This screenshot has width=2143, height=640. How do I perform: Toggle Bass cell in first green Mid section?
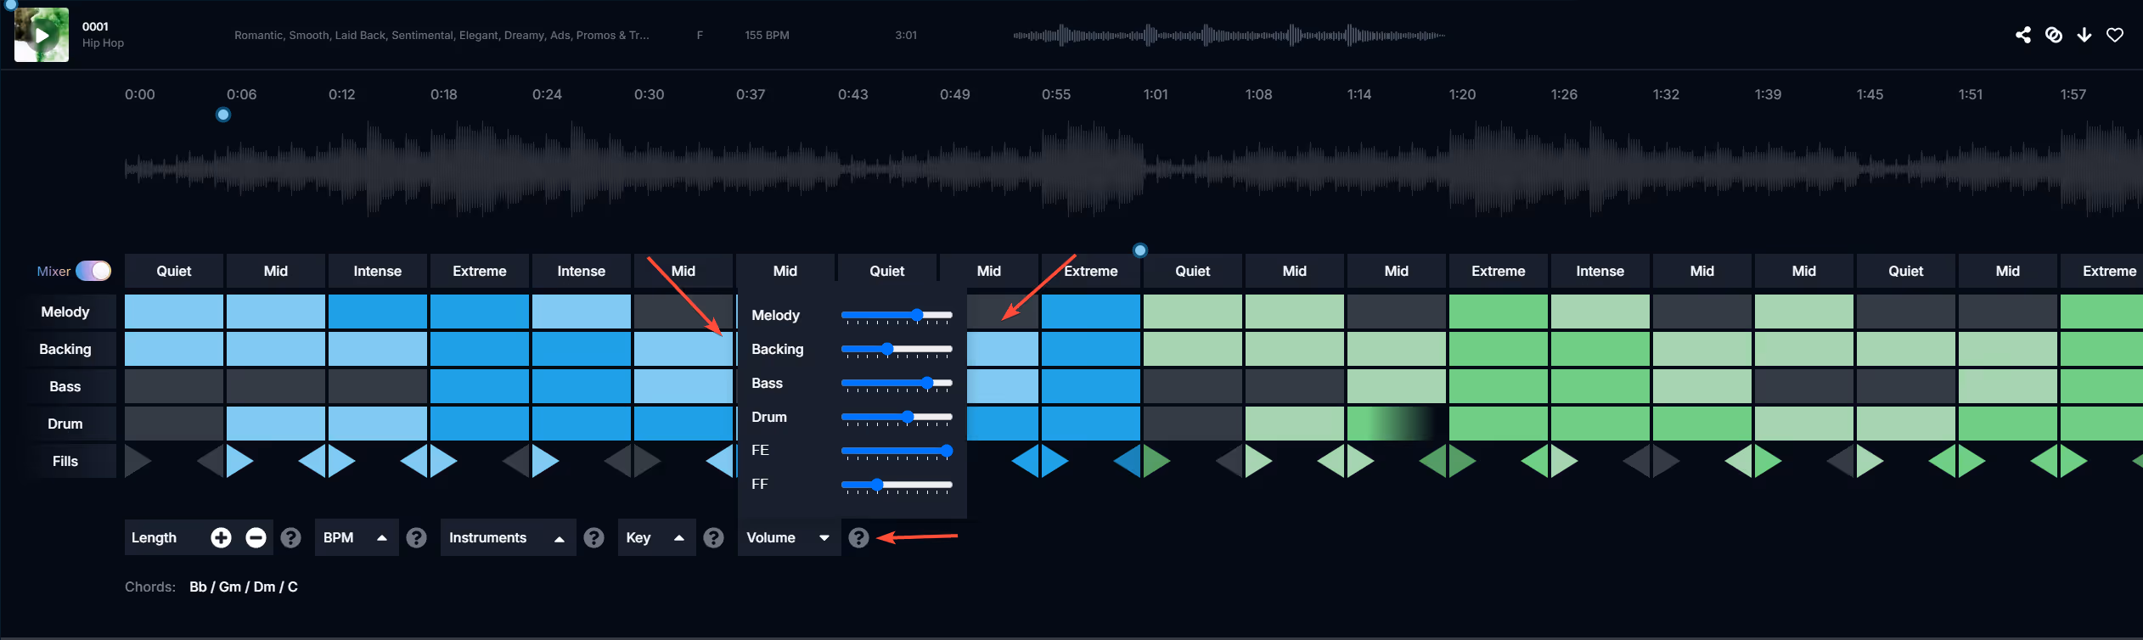pyautogui.click(x=1295, y=386)
